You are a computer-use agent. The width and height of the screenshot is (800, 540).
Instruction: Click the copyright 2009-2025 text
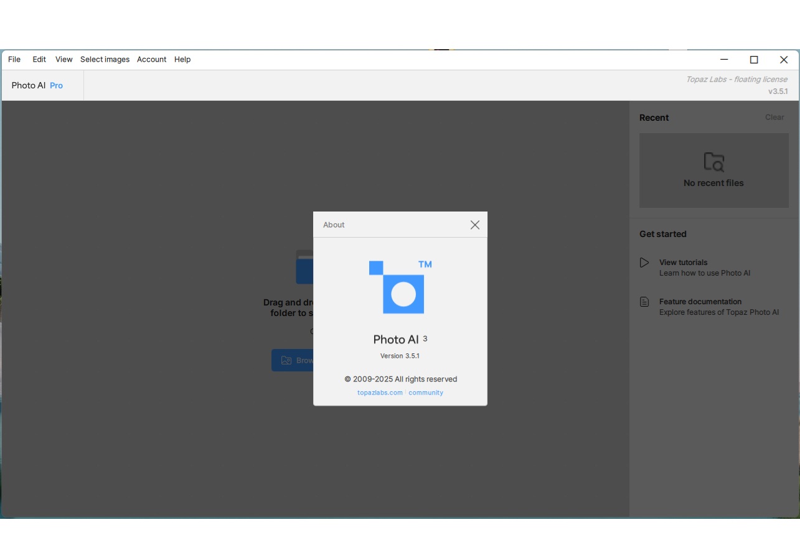[x=401, y=379]
